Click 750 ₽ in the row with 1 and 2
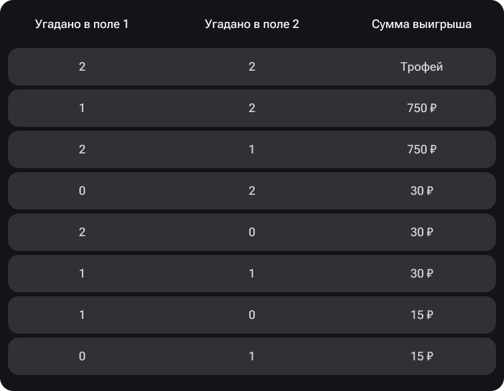 (421, 108)
